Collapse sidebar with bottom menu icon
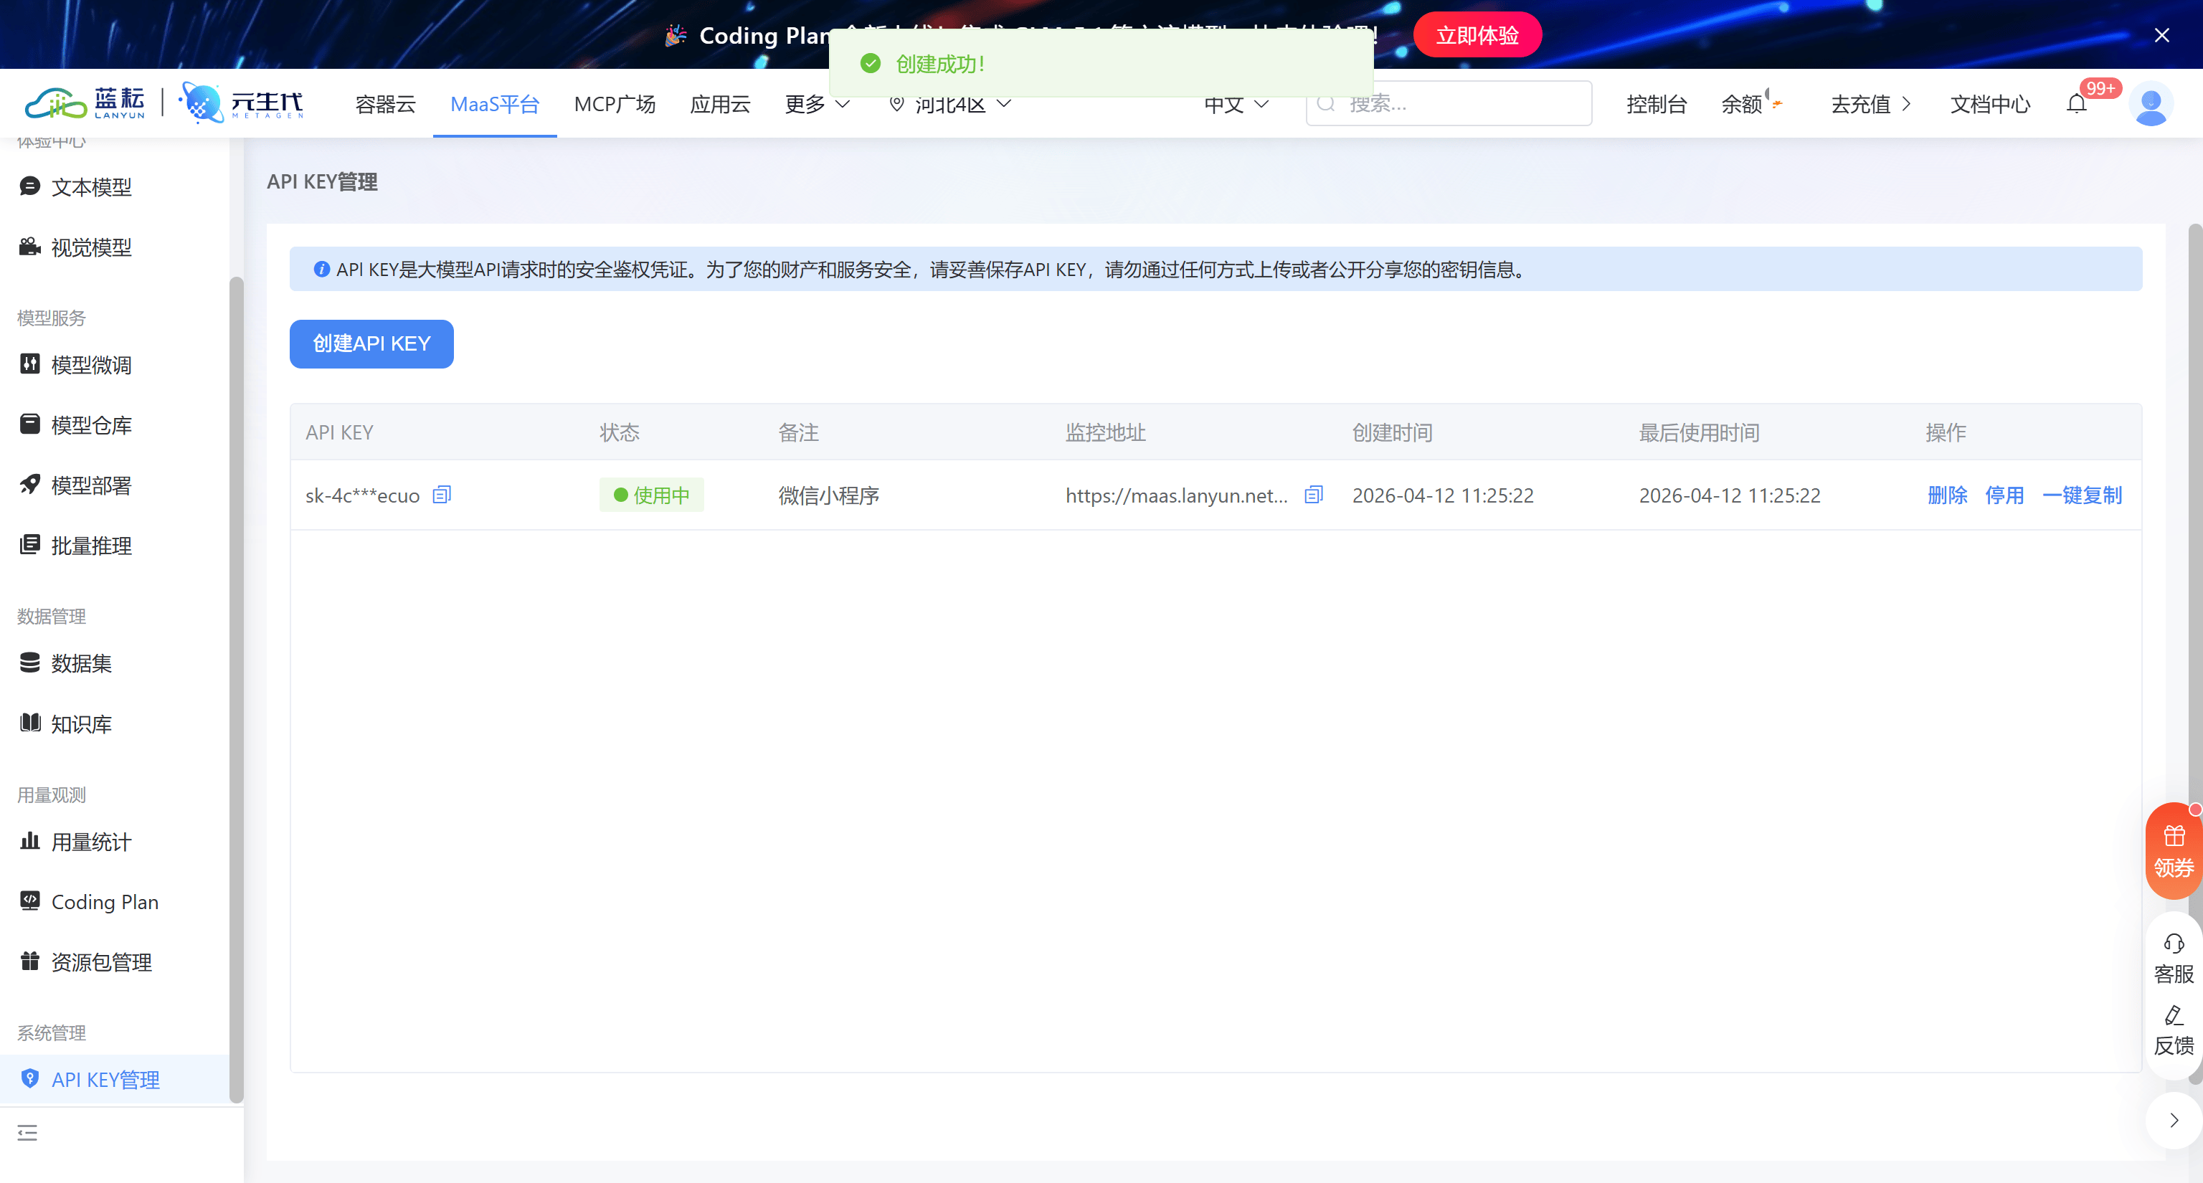 click(x=27, y=1134)
